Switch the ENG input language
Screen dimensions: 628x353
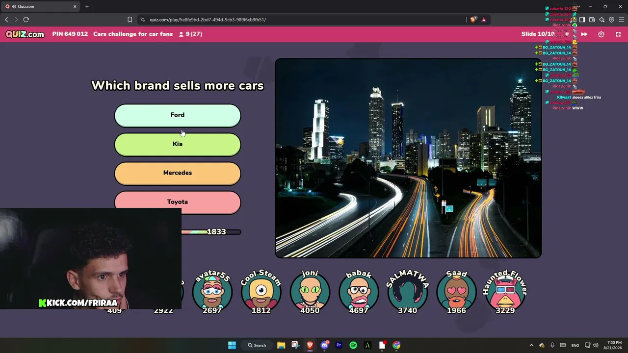[x=576, y=345]
